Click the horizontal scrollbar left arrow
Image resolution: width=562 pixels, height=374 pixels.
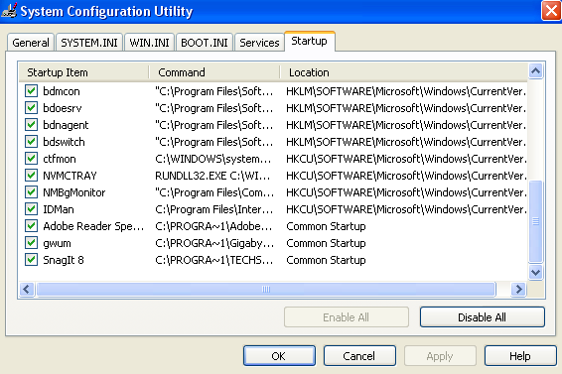(27, 289)
